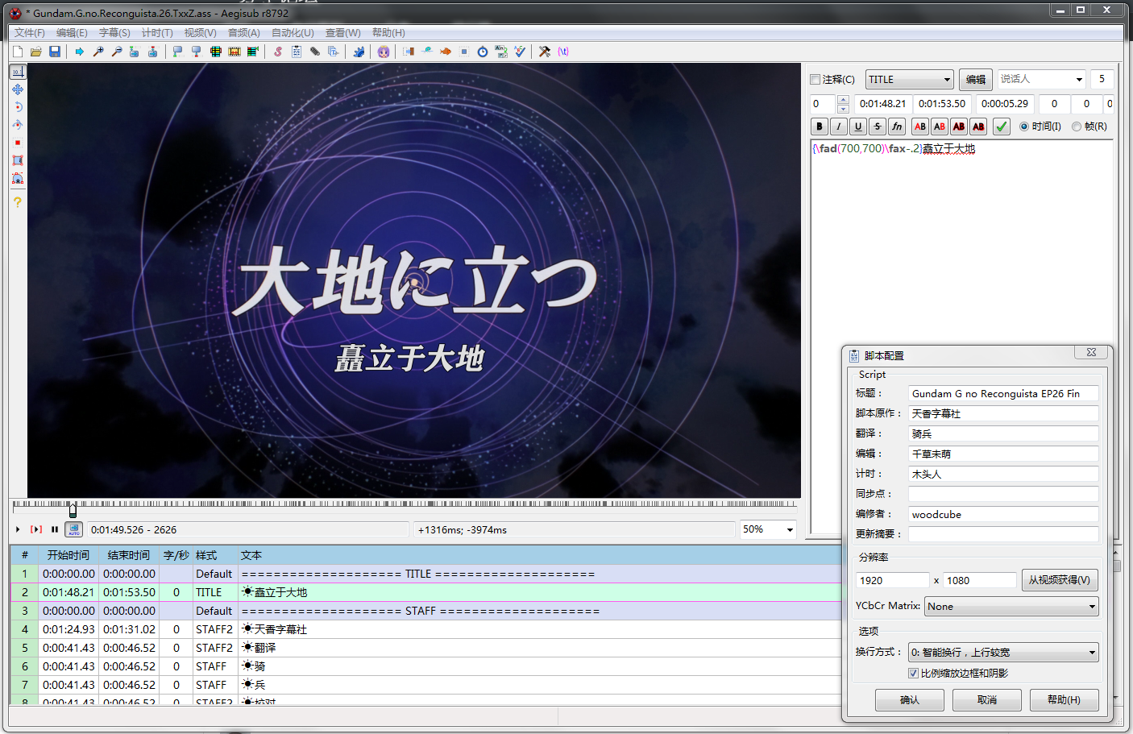Launch ASSDraw with the purple-haired face icon
Screen dimensions: 1133x734
click(x=384, y=52)
